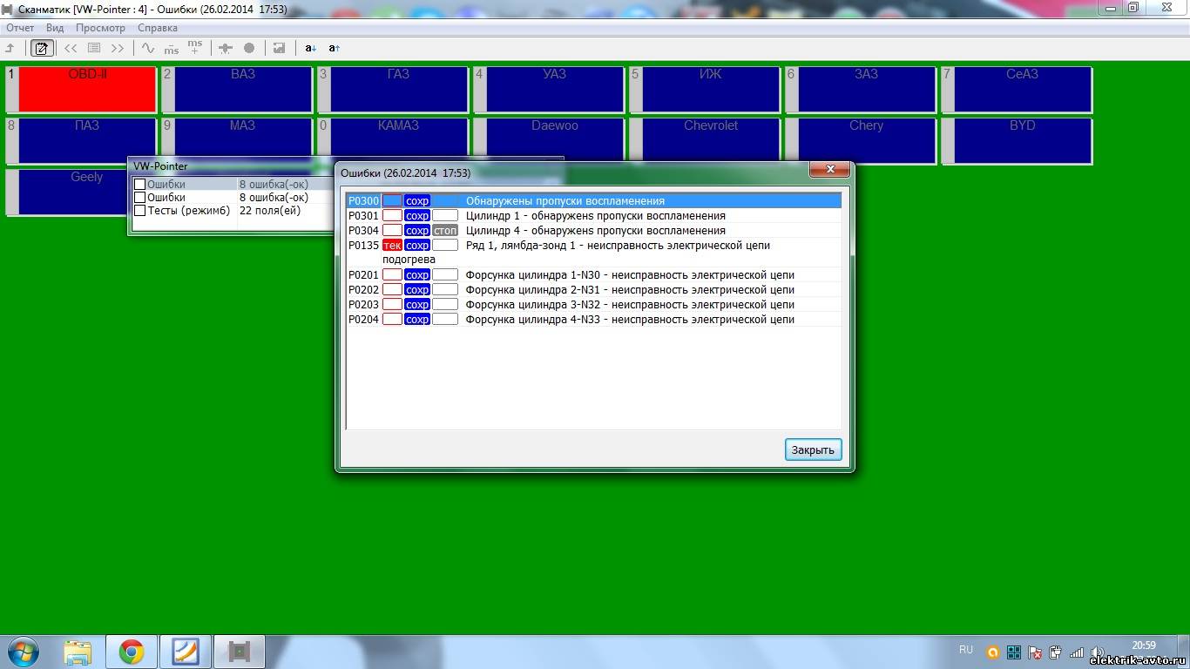Viewport: 1190px width, 669px height.
Task: Tick the Тесты (режим6) checkbox
Action: pos(139,211)
